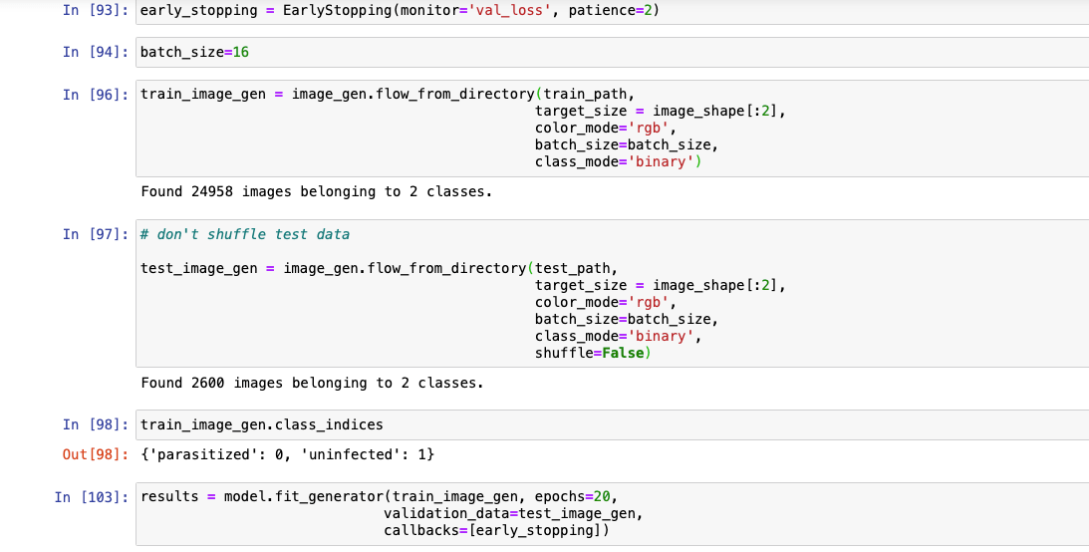The image size is (1089, 552).
Task: Click the color_mode='rgb' line in cell 96
Action: [606, 128]
